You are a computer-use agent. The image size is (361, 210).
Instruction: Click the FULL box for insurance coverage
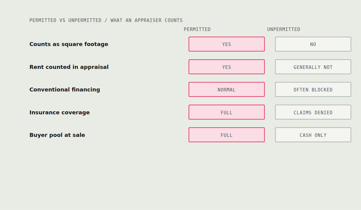(x=227, y=112)
